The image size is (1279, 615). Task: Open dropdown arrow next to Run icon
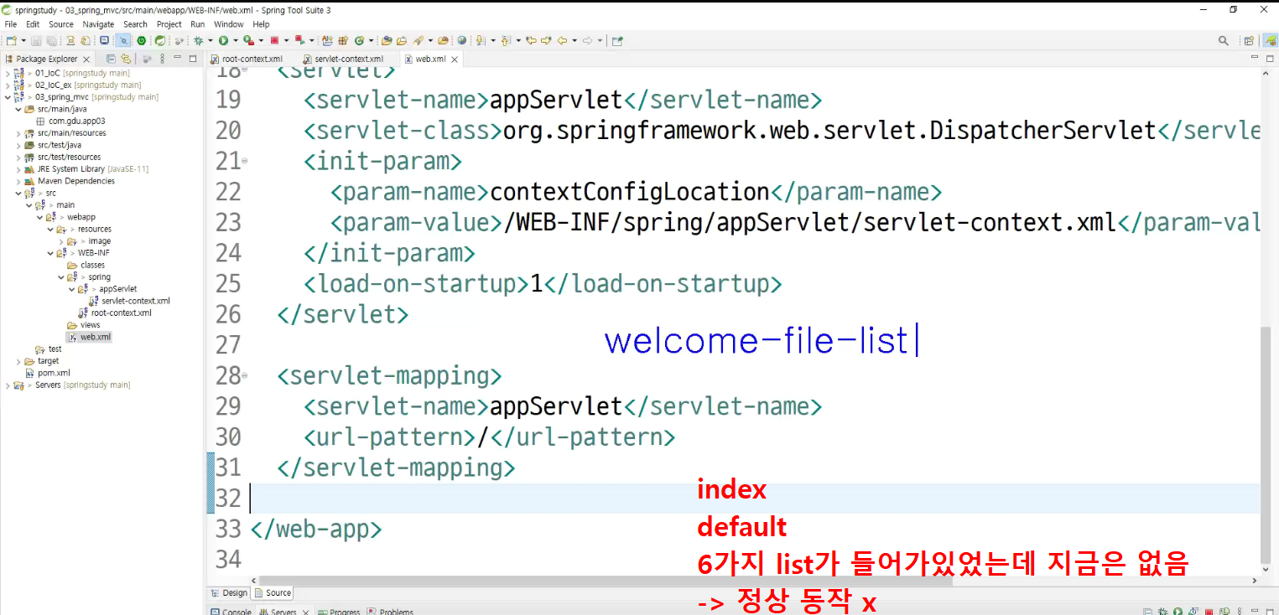[236, 40]
